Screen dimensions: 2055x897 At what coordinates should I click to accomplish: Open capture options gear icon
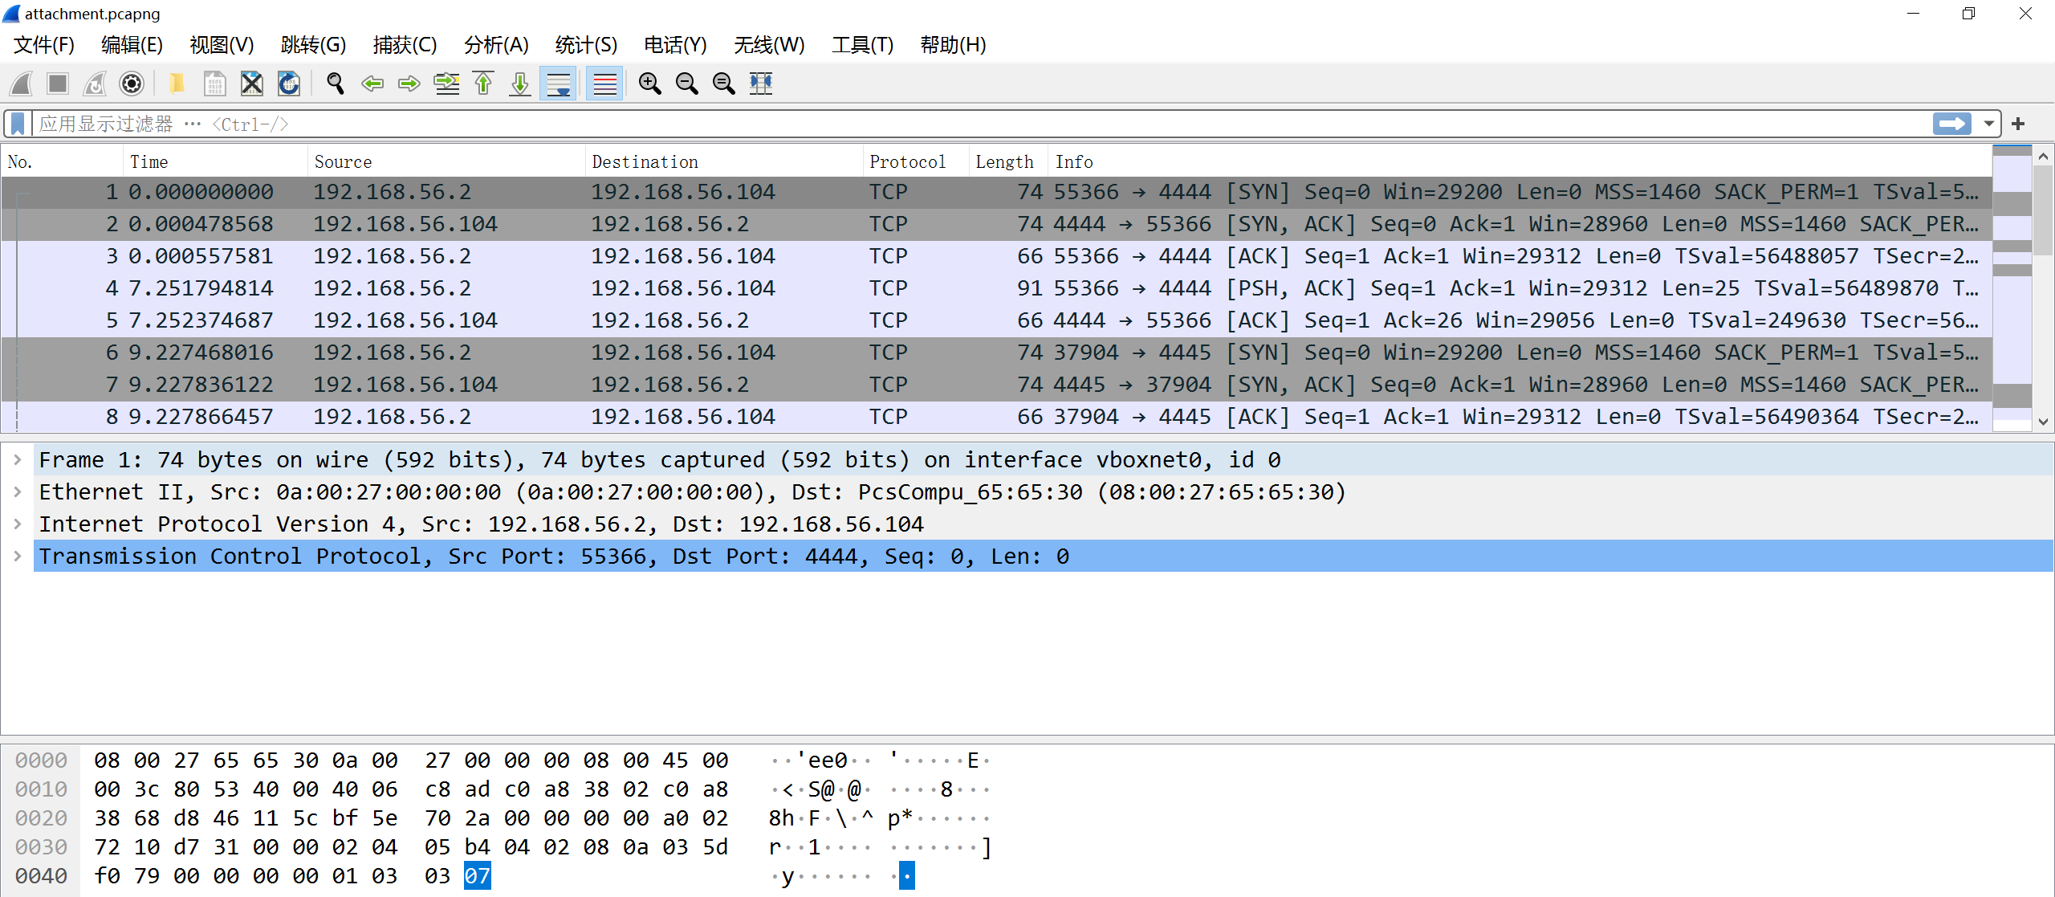tap(132, 84)
